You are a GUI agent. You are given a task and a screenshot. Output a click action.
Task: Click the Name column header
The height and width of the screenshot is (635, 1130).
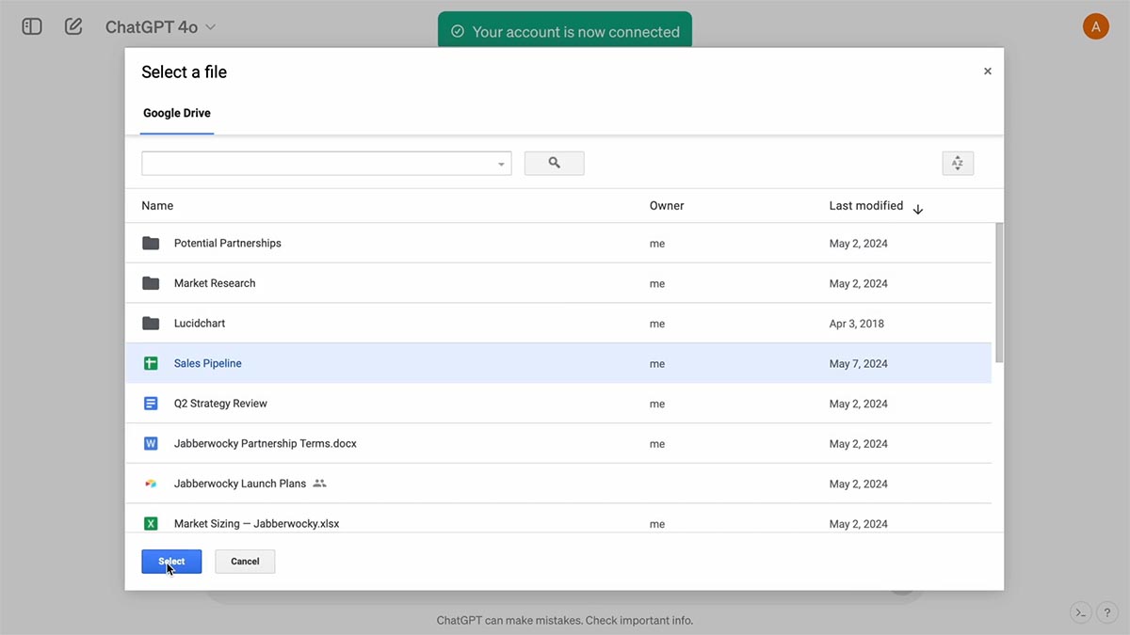(157, 206)
